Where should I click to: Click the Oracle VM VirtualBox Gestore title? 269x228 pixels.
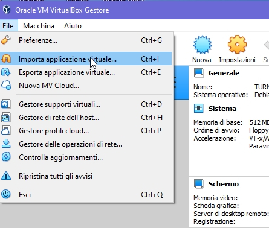pos(62,10)
